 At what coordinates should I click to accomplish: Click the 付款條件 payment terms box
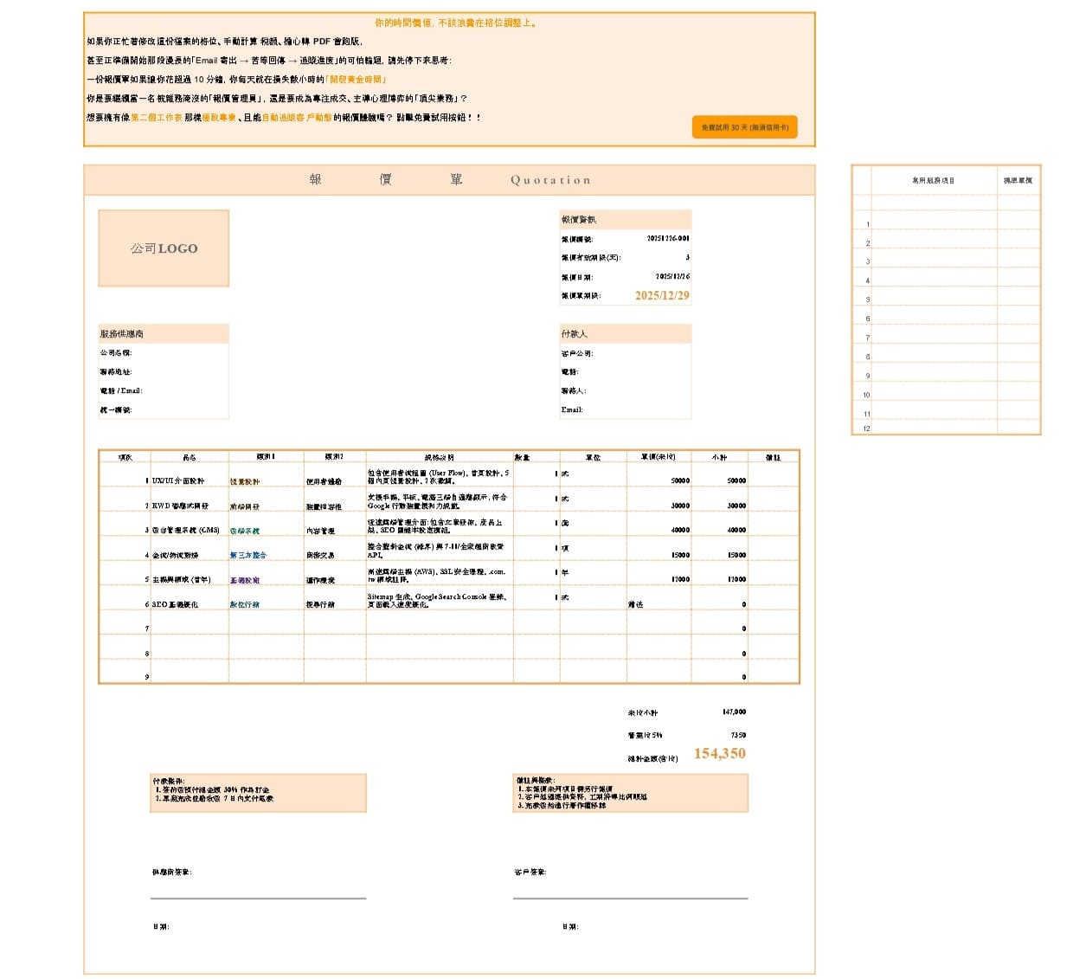(x=258, y=793)
